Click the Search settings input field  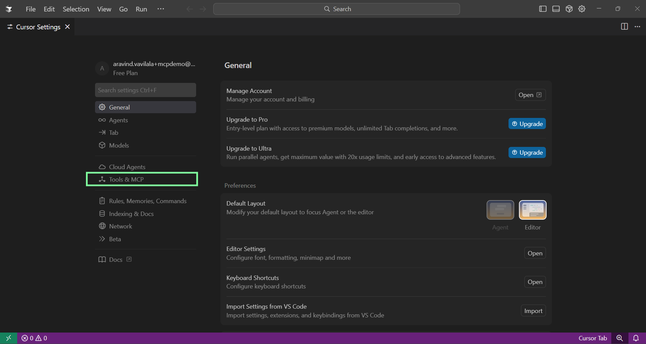[145, 90]
